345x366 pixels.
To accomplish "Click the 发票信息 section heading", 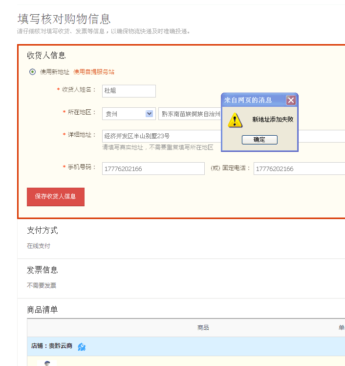I will click(43, 270).
